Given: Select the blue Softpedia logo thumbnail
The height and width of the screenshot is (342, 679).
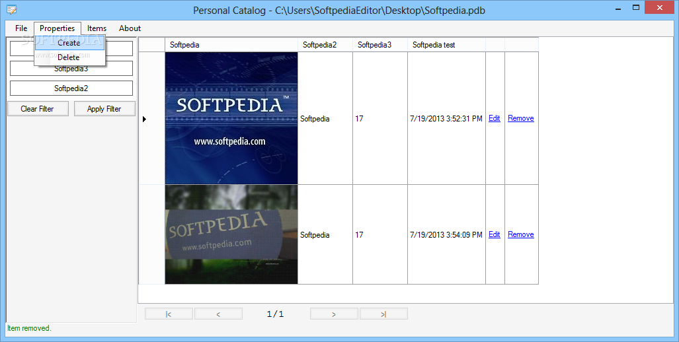Looking at the screenshot, I should coord(231,118).
